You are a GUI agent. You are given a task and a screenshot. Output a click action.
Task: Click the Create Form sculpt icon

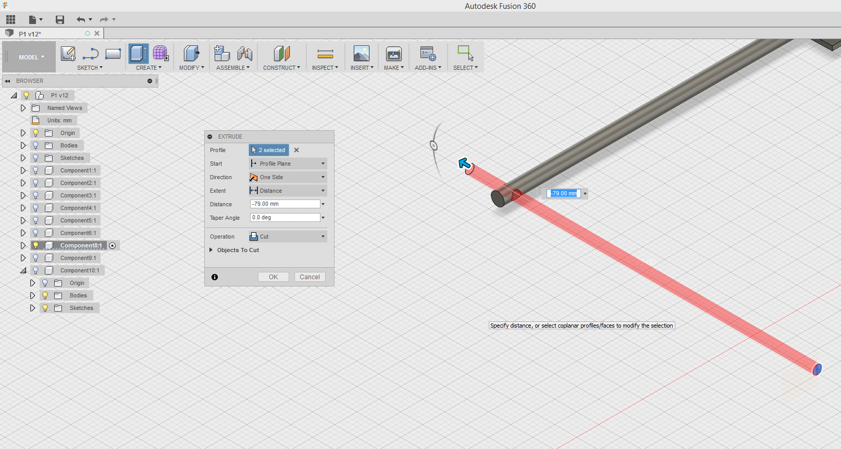point(160,54)
